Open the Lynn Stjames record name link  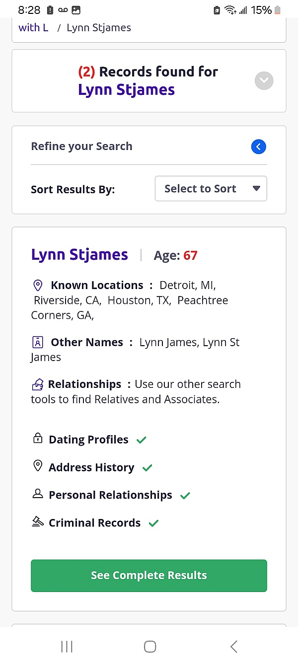[x=79, y=255]
